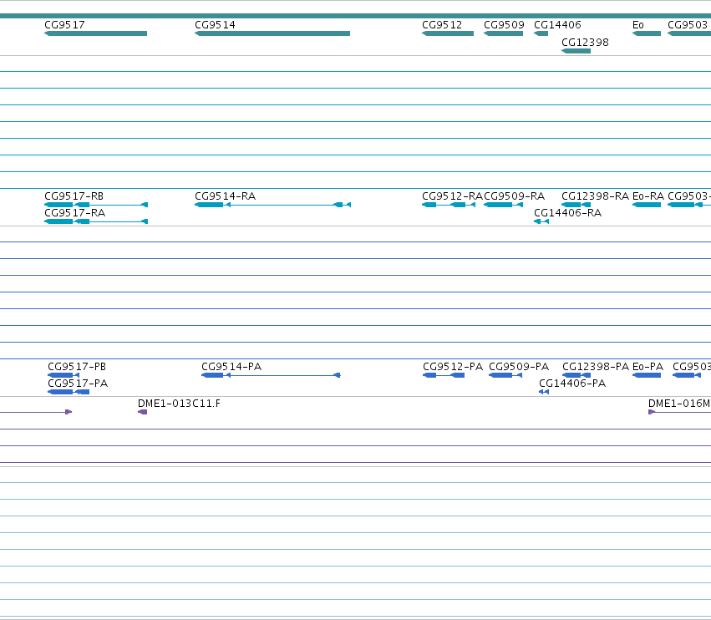
Task: Select the Eo-RA transcript label
Action: pos(648,196)
